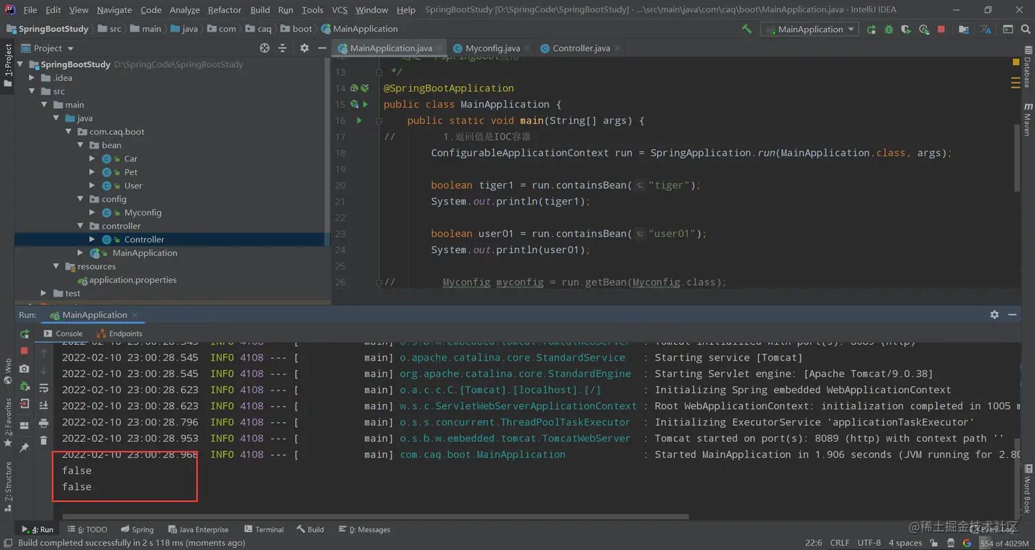
Task: Open Search Everywhere magnifier icon
Action: [1027, 29]
